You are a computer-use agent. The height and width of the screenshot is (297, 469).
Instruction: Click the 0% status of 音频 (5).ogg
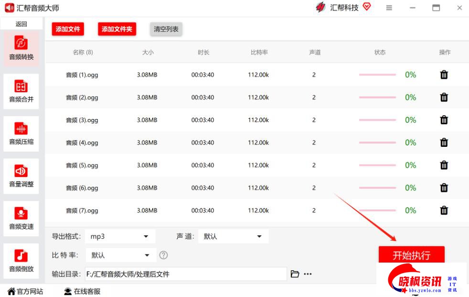pos(410,165)
